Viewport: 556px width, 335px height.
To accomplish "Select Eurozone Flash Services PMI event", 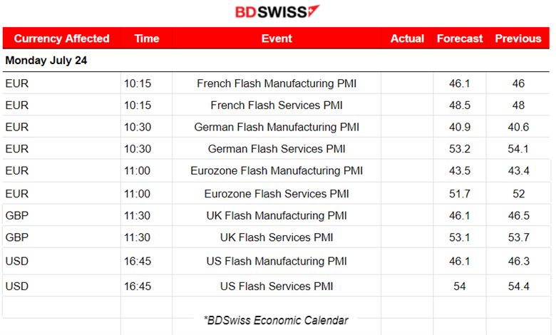I will [x=277, y=194].
